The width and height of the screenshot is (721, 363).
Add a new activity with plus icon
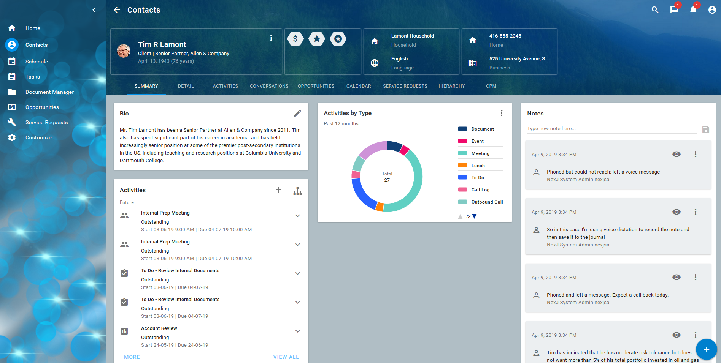point(279,190)
